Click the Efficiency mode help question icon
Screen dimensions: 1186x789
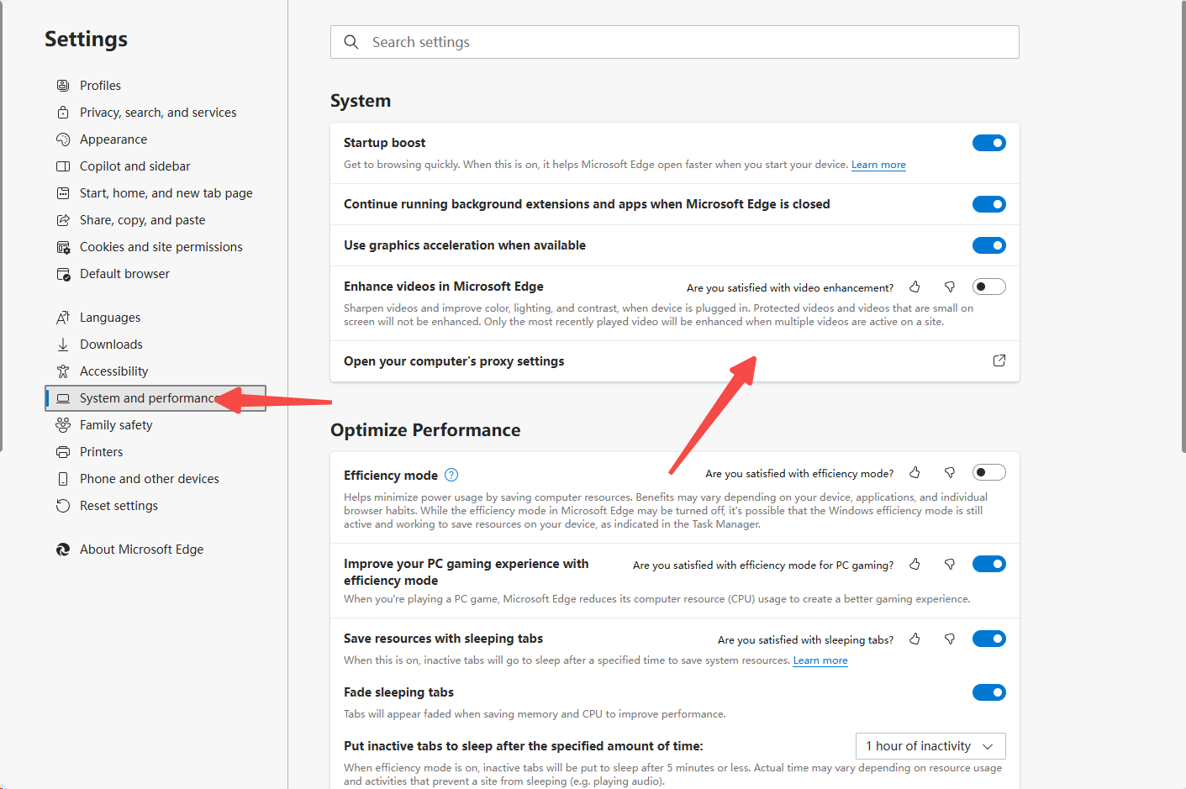(451, 475)
